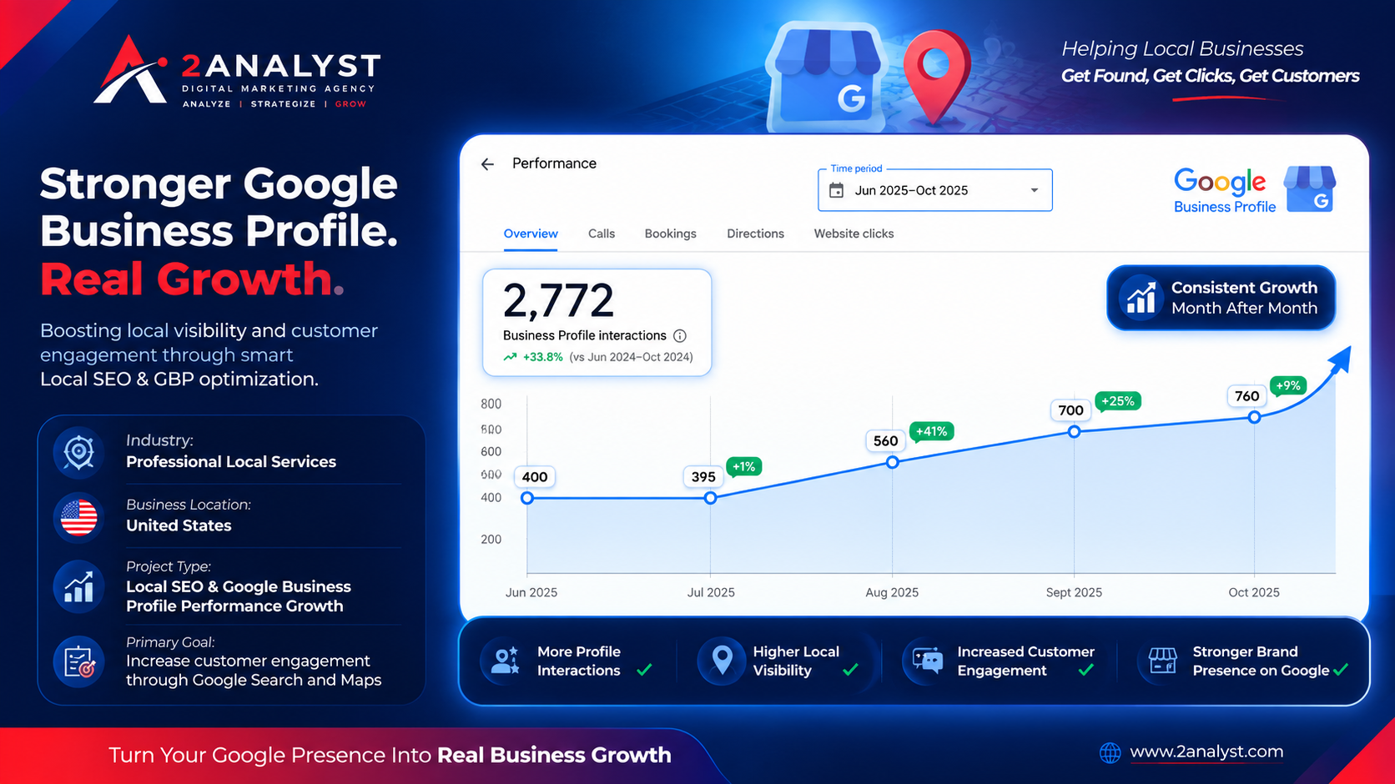Open the calendar icon in Time period
Image resolution: width=1395 pixels, height=784 pixels.
point(836,191)
